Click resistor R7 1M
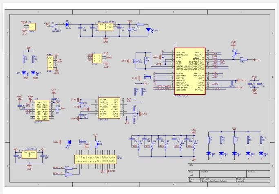Image resolution: width=279 pixels, height=194 pixels. pos(145,61)
